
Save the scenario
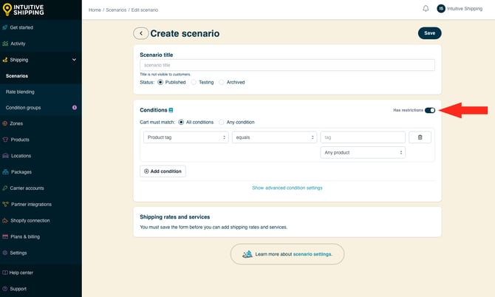(x=430, y=33)
